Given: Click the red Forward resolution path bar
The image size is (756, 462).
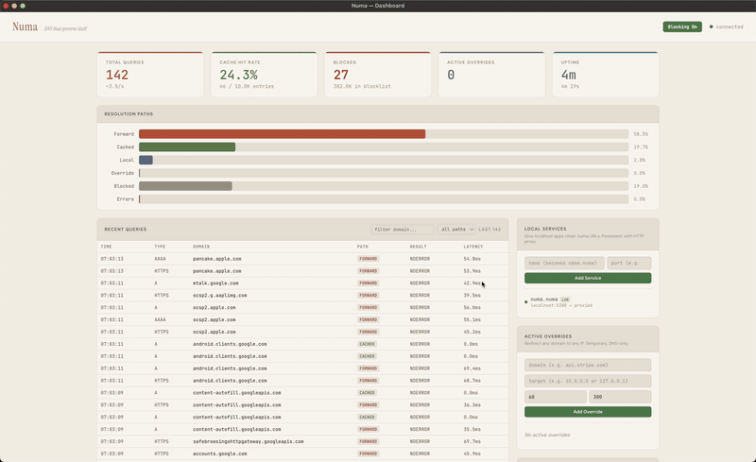Looking at the screenshot, I should (282, 134).
